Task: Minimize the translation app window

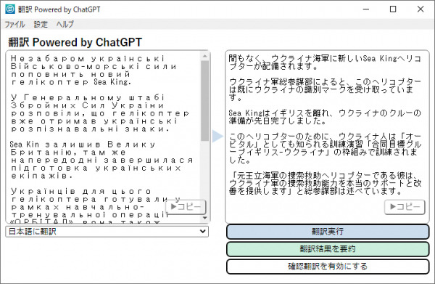Action: pyautogui.click(x=366, y=9)
